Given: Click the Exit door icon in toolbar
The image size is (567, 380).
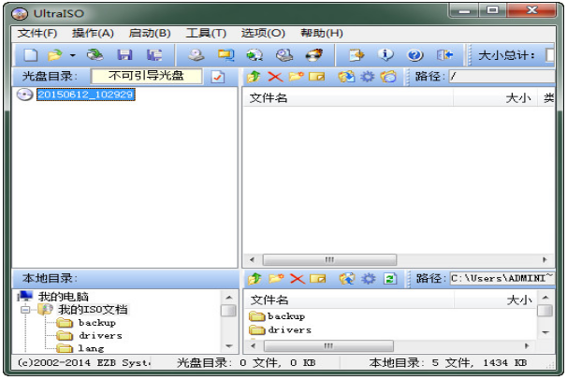Looking at the screenshot, I should pos(444,55).
